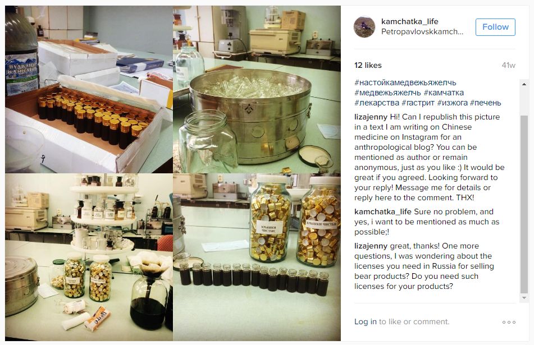The image size is (534, 345).
Task: Click the Log in link
Action: click(366, 321)
